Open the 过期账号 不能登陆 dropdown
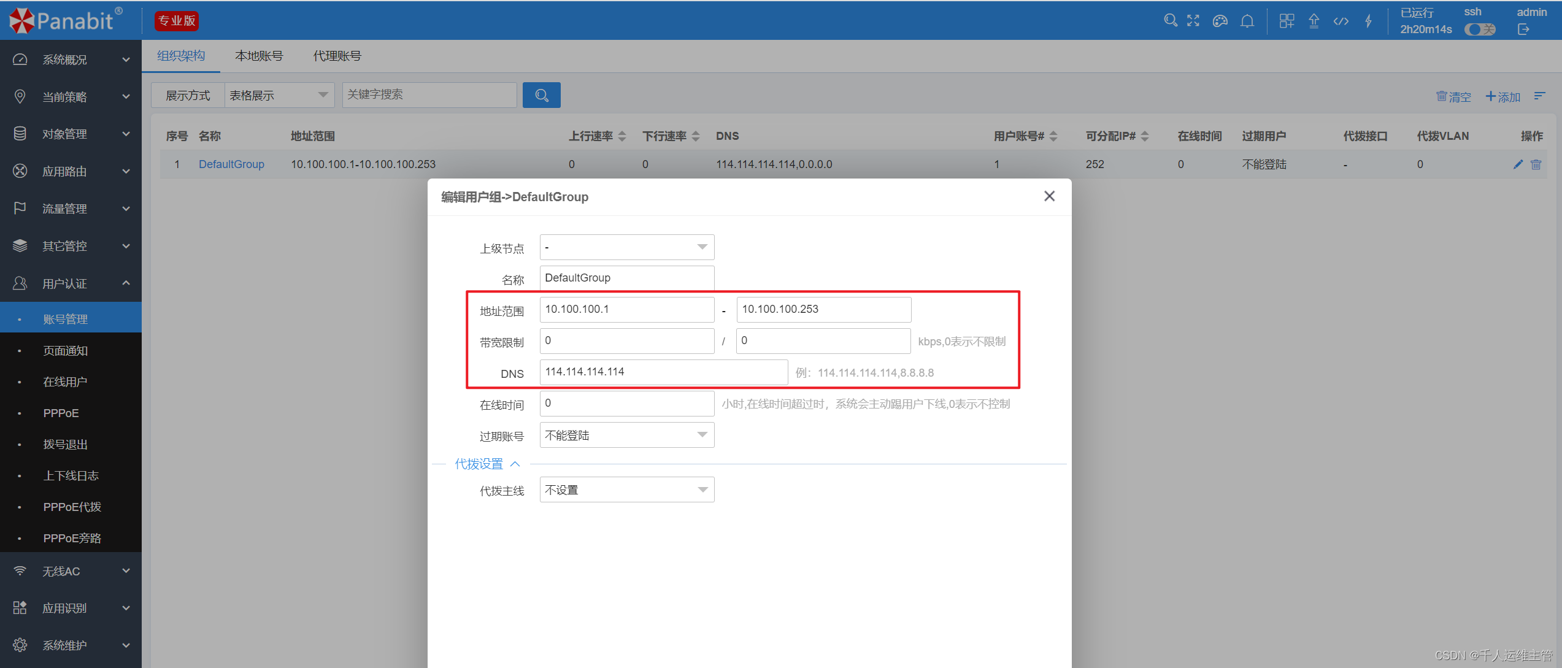 click(627, 435)
